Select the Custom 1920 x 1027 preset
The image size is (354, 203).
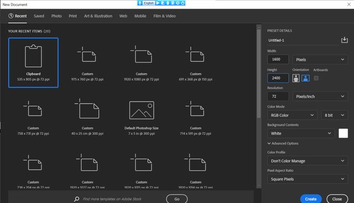pyautogui.click(x=87, y=171)
